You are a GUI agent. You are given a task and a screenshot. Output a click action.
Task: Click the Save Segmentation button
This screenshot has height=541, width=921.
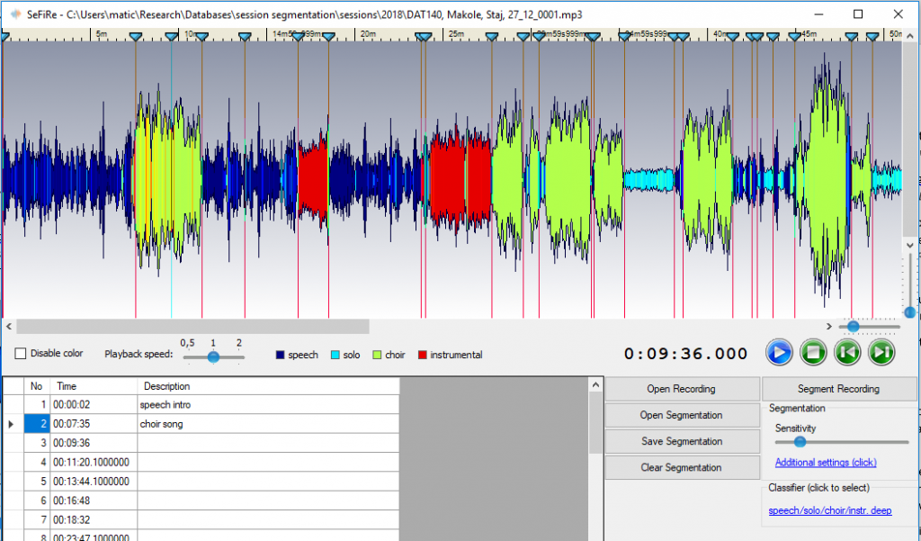pos(682,441)
